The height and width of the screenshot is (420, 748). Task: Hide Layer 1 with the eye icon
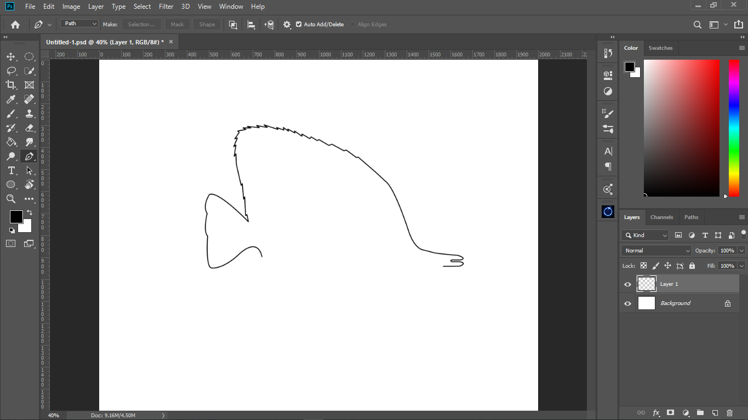[628, 284]
